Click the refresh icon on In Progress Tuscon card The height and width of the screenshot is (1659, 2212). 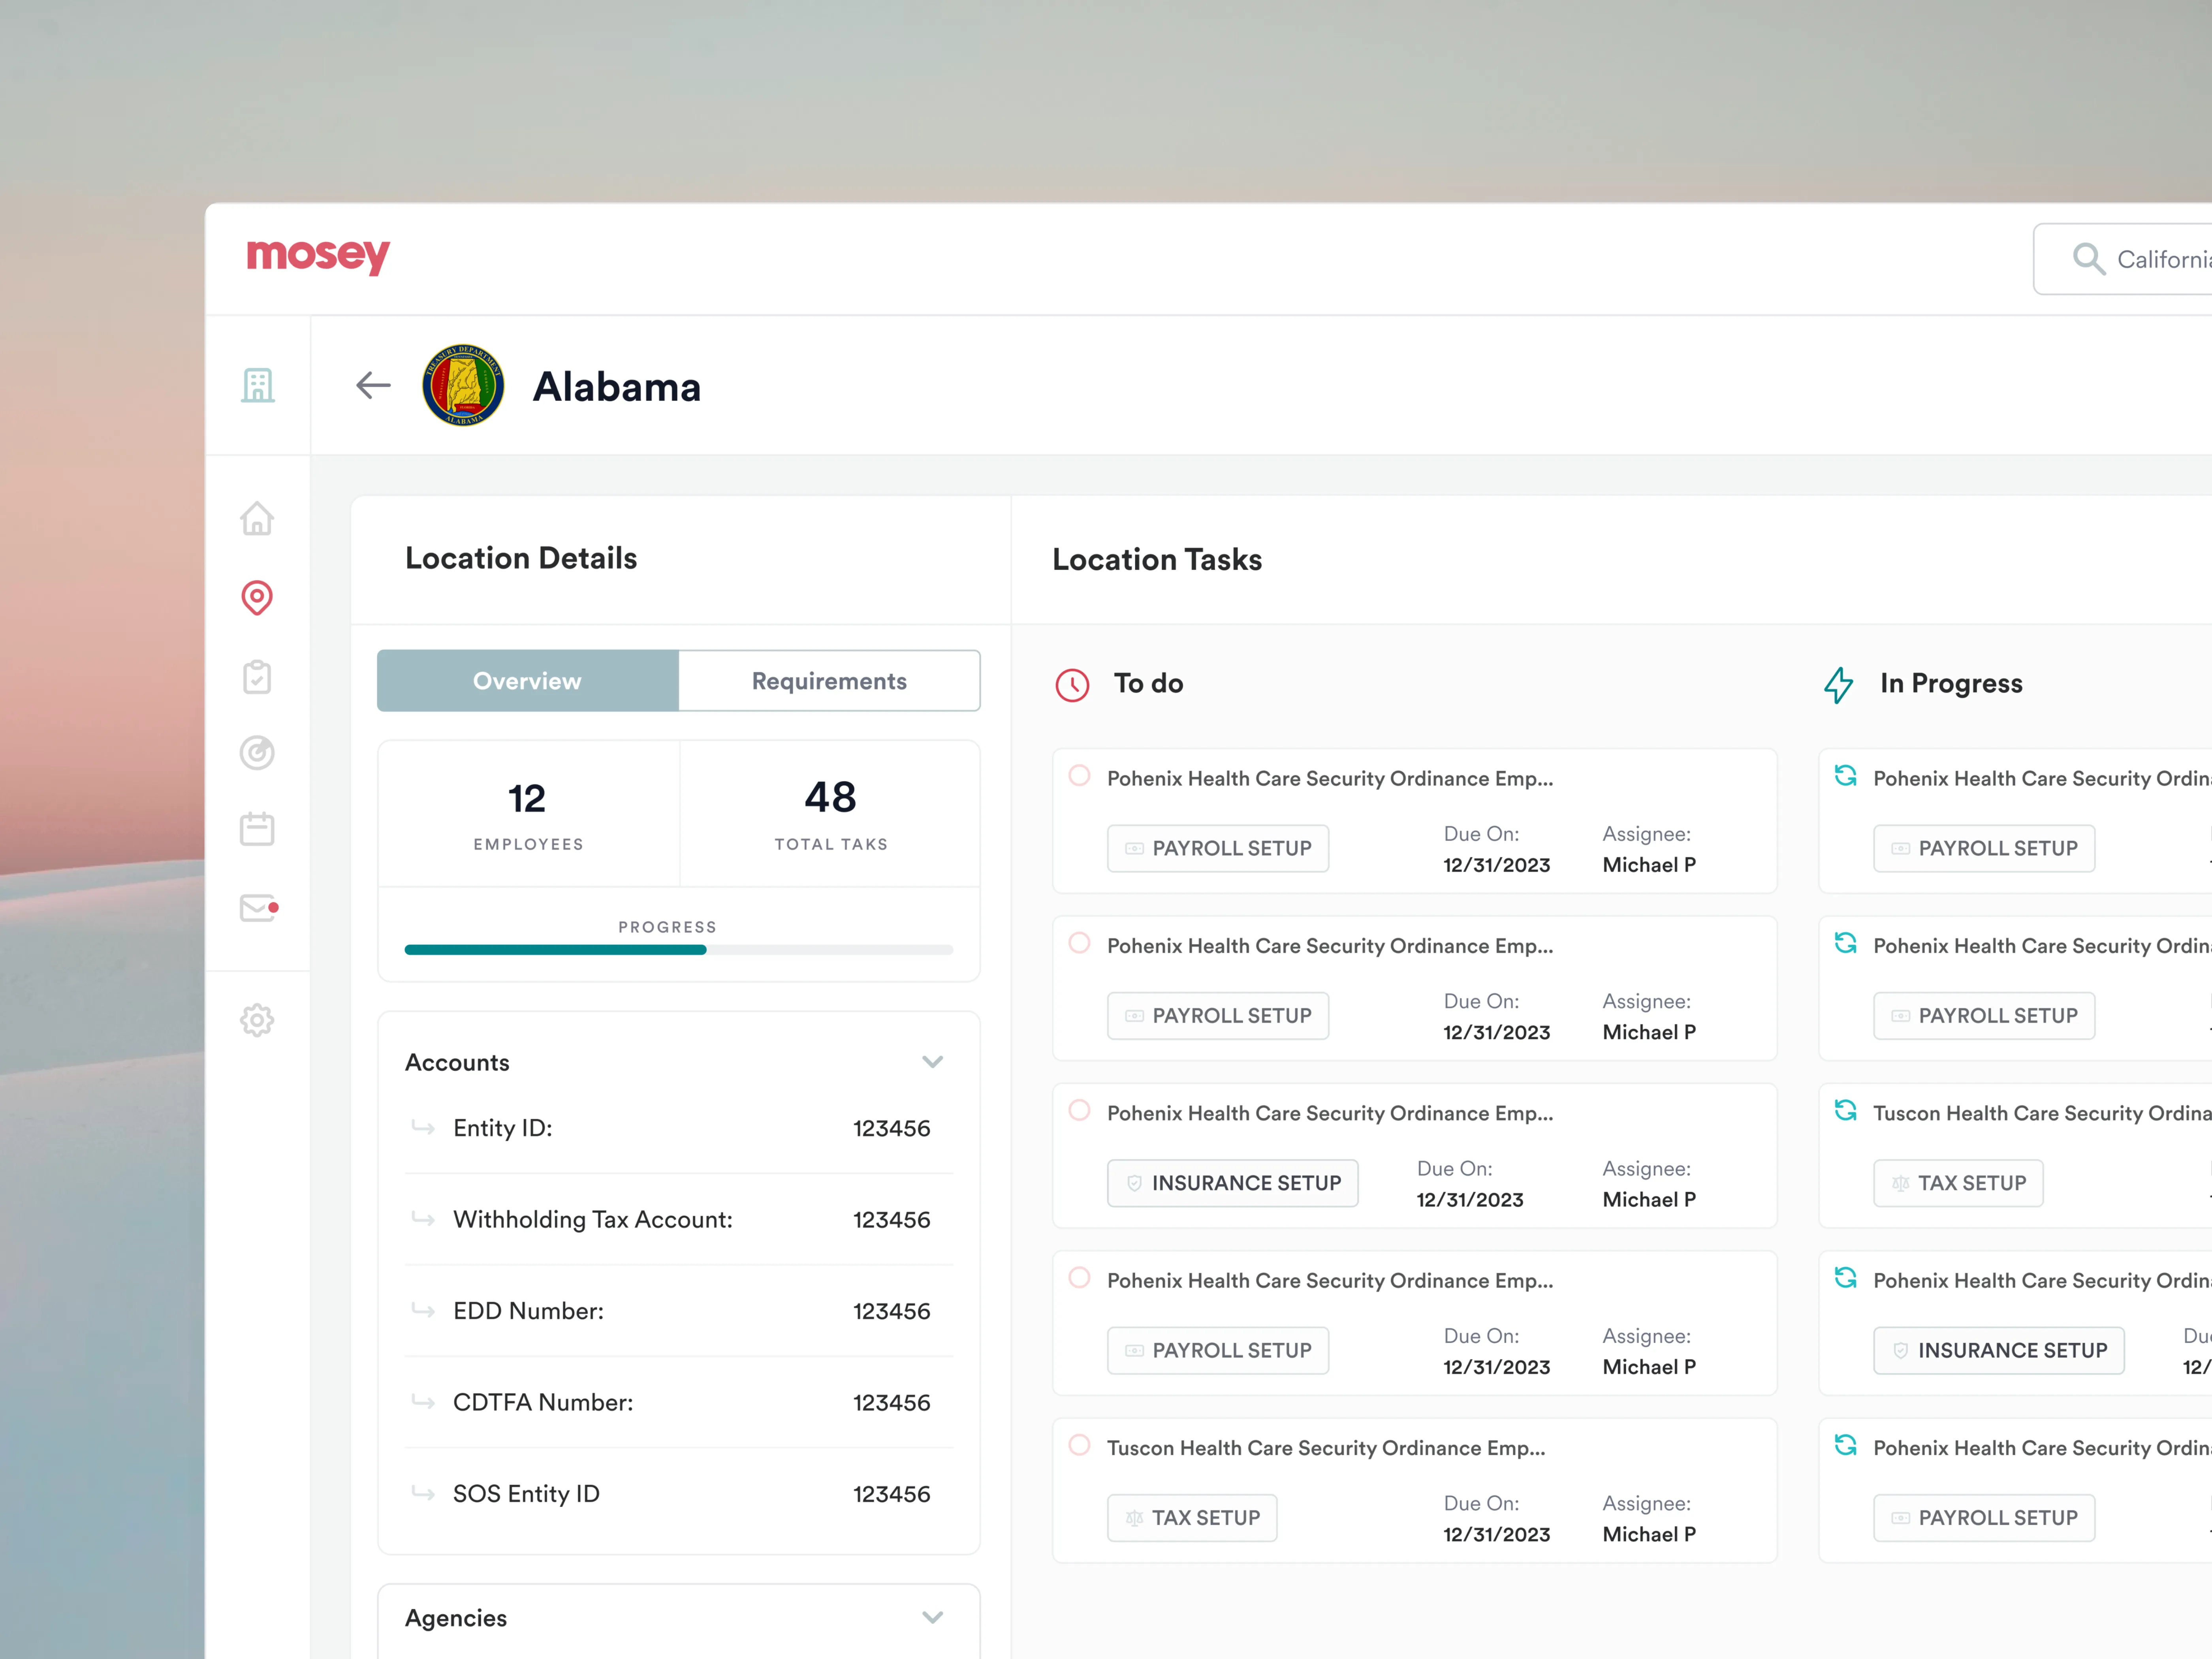1846,1110
